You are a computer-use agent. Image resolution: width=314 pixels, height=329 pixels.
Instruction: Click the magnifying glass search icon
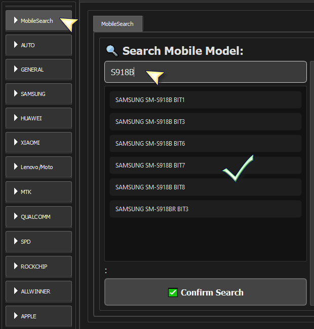(112, 51)
